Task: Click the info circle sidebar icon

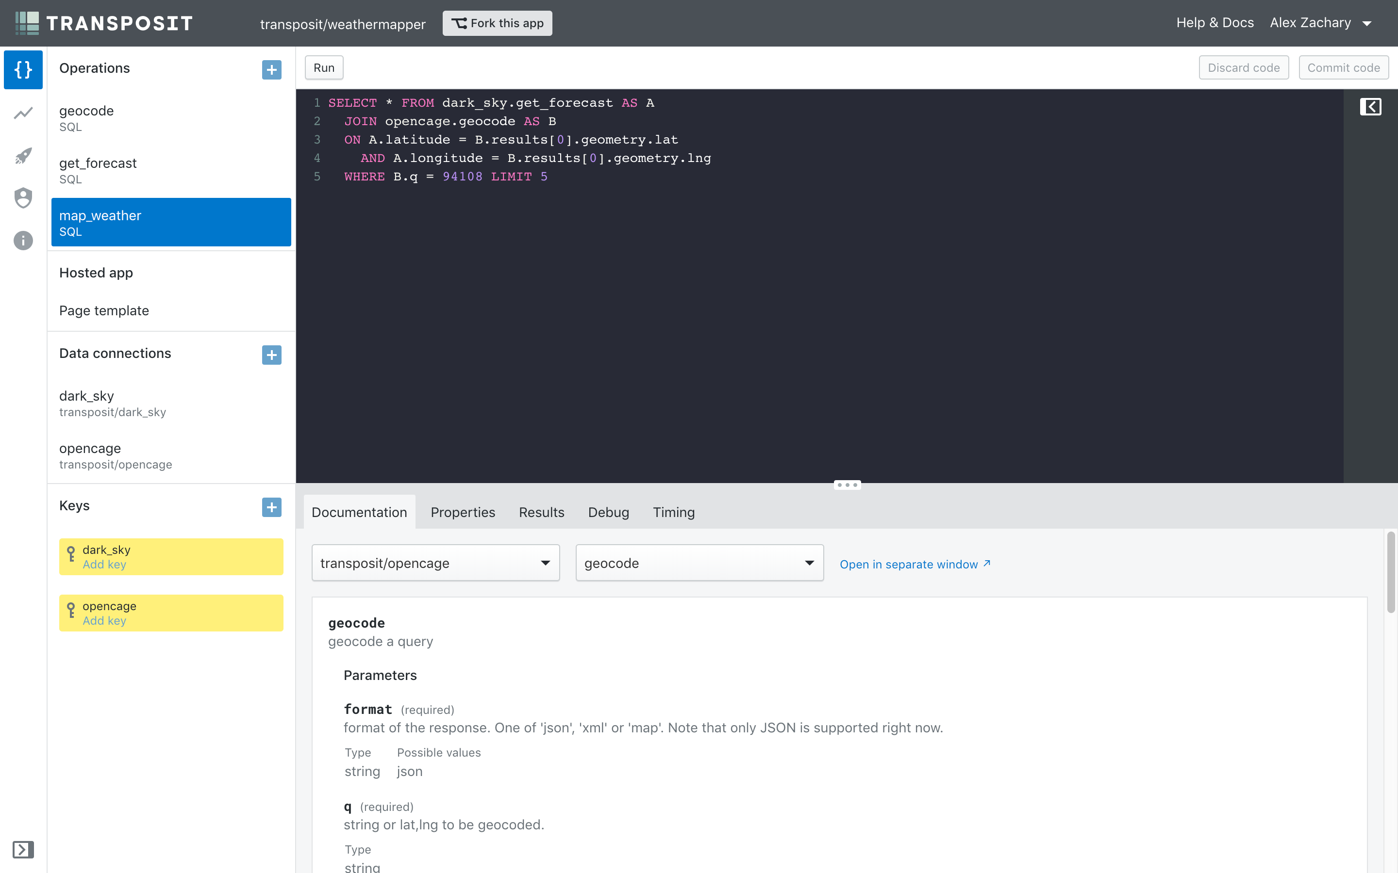Action: (x=23, y=240)
